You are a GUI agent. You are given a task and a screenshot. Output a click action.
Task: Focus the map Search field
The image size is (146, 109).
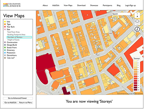(121, 14)
